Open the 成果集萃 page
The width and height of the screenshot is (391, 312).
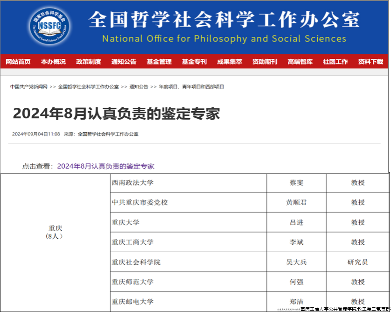click(230, 62)
